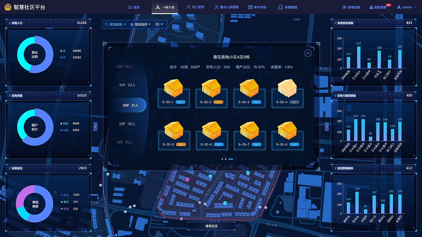Click the right arrow to expand side panels
This screenshot has width=422, height=237.
327,126
